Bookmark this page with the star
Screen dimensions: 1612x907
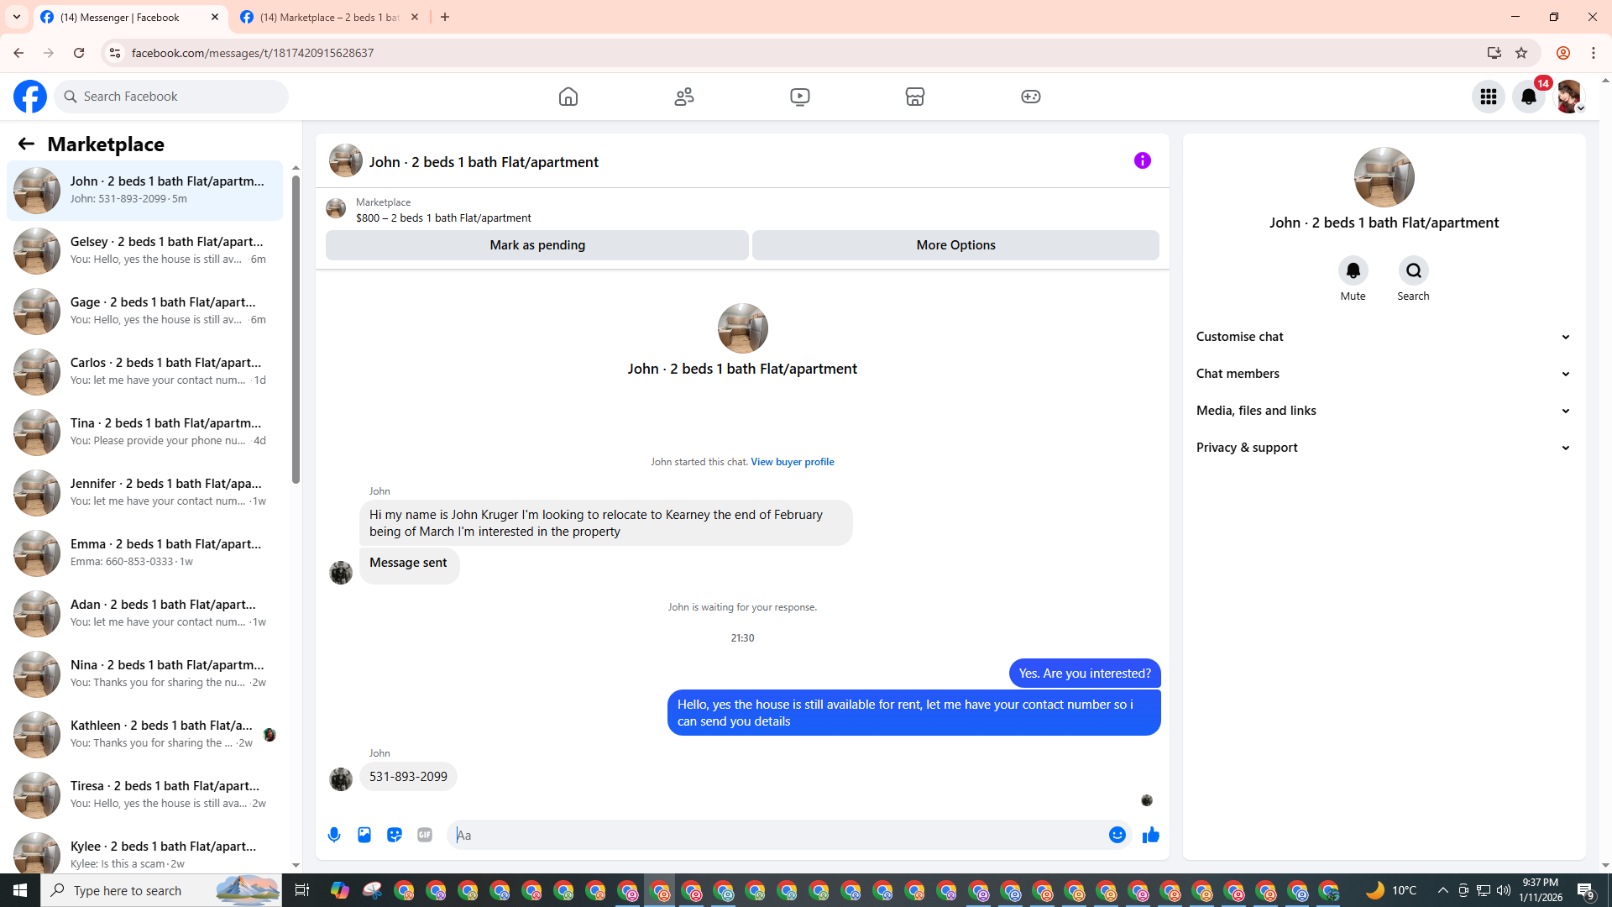pos(1521,53)
